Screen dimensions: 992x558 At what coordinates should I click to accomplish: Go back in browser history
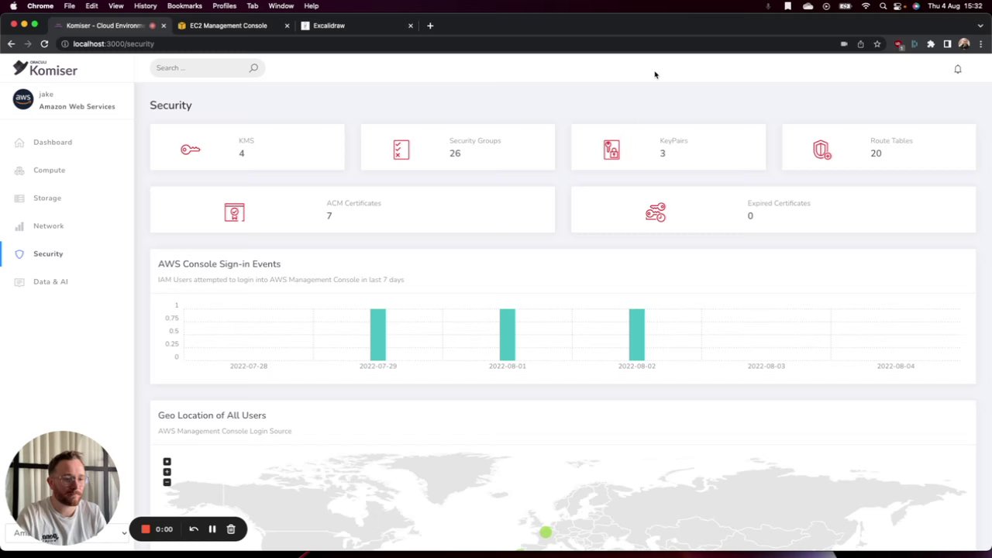click(x=11, y=44)
